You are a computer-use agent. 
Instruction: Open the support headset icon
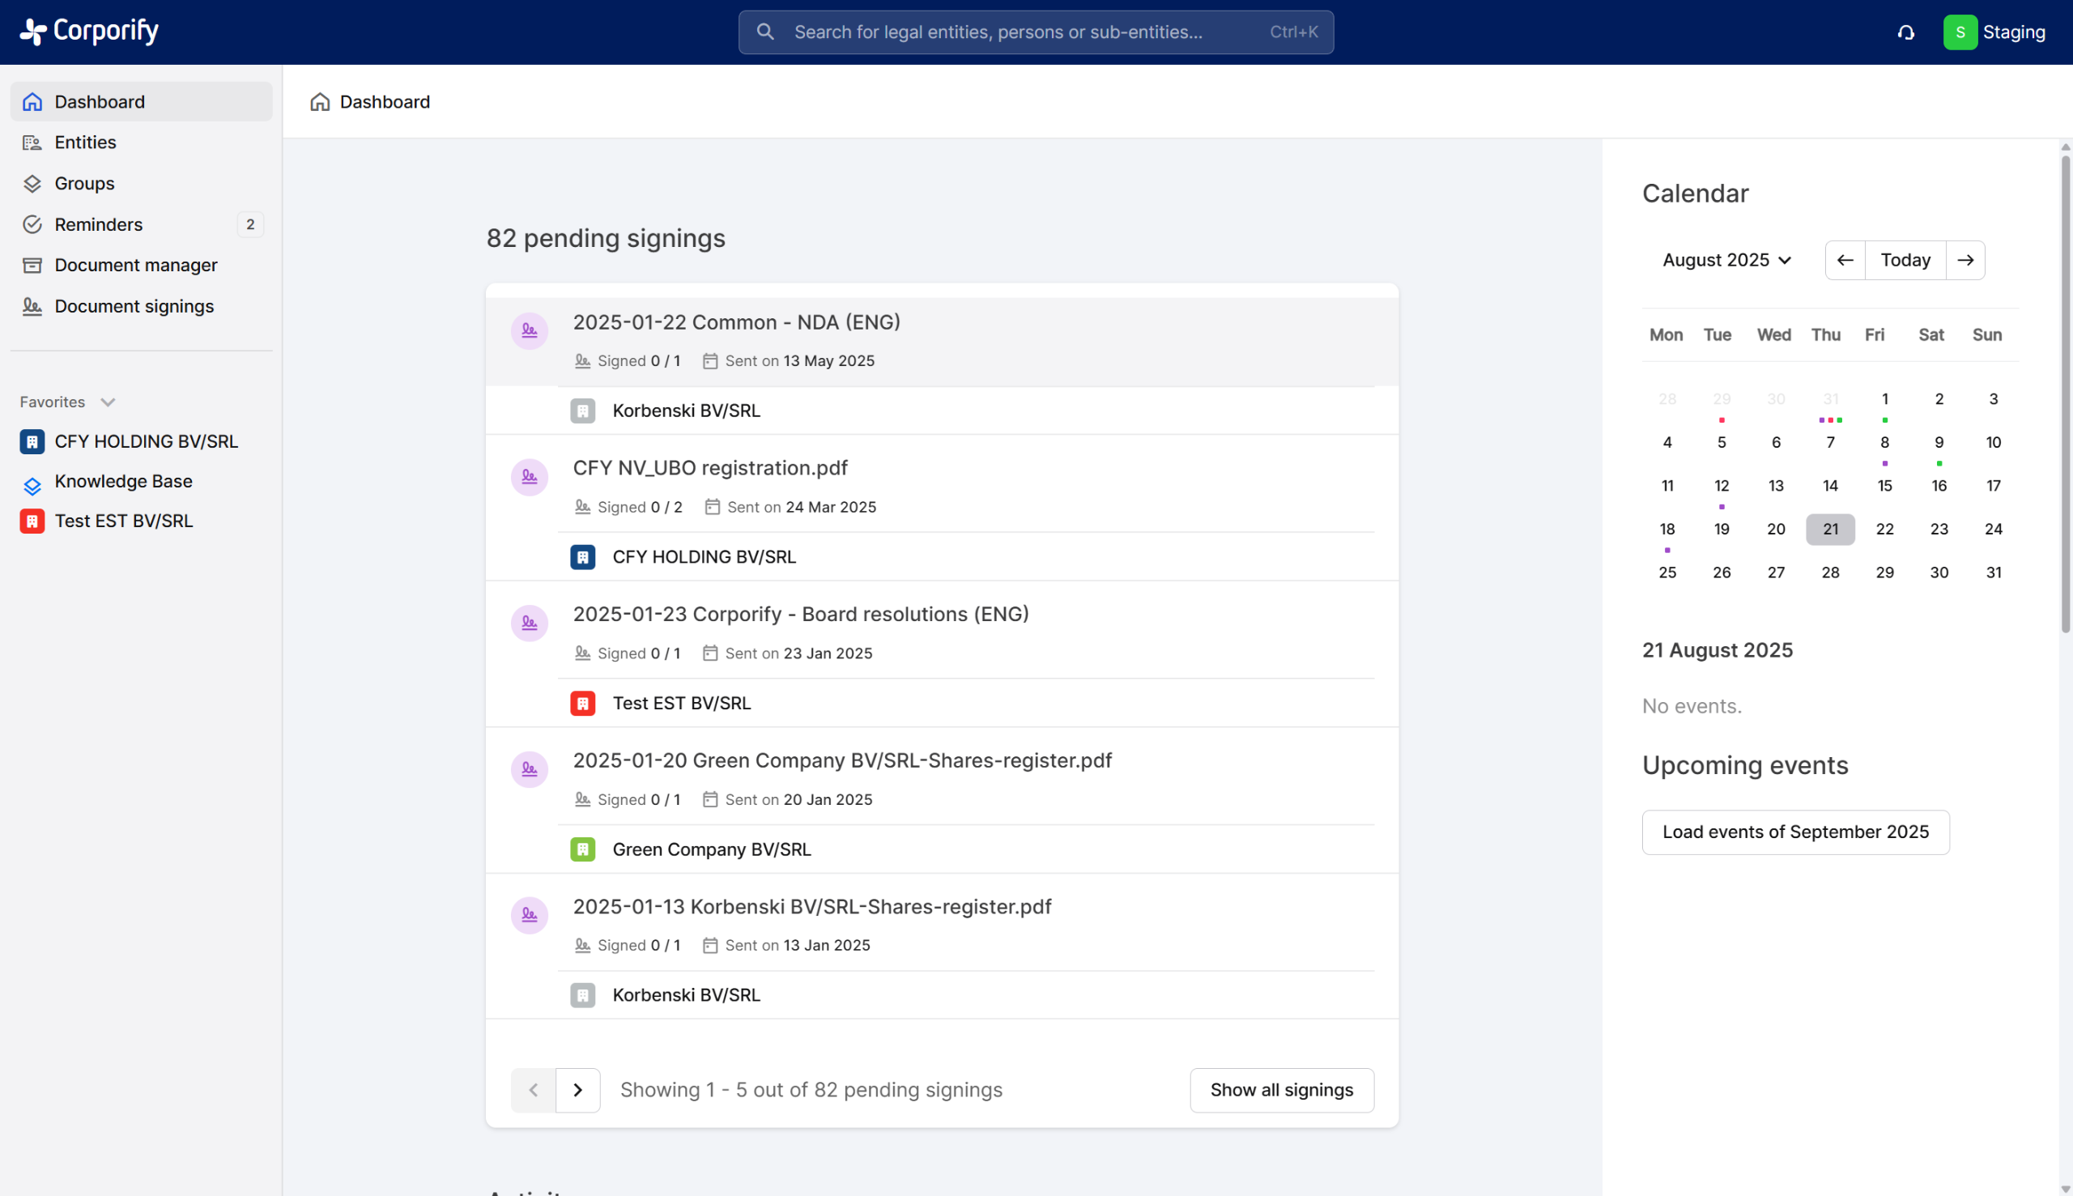point(1905,32)
